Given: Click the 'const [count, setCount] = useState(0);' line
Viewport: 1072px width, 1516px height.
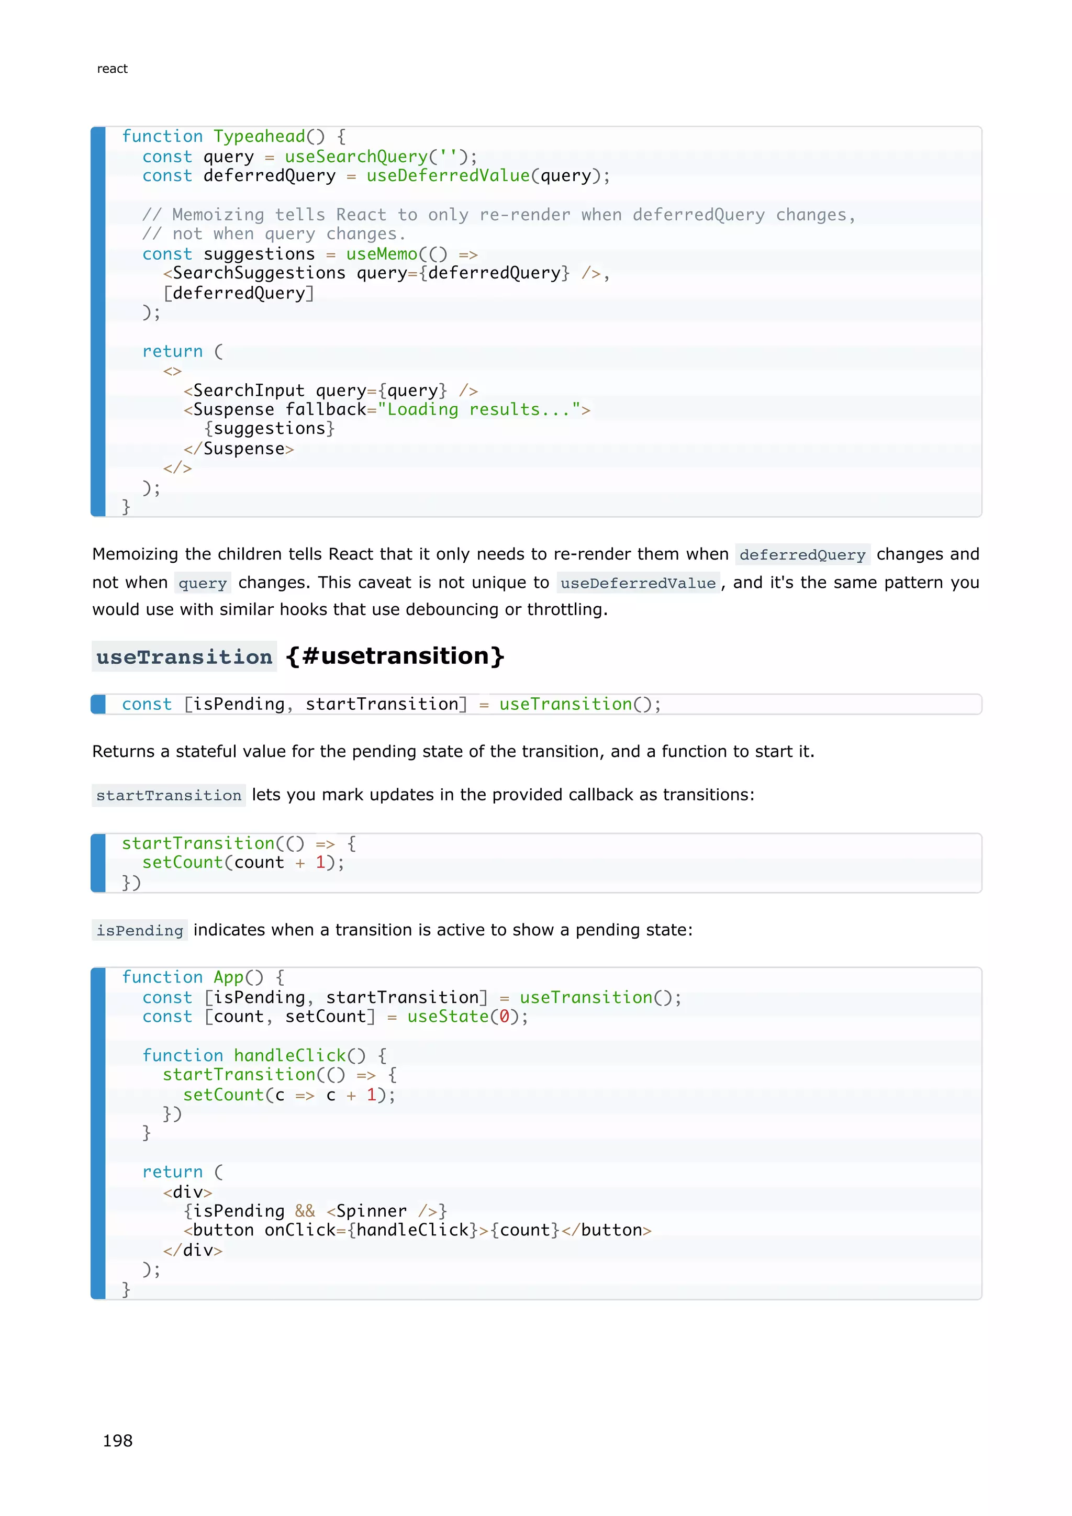Looking at the screenshot, I should [336, 1017].
